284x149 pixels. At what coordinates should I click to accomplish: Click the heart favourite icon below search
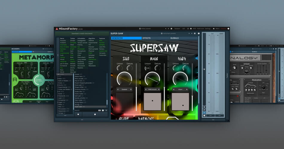point(78,114)
